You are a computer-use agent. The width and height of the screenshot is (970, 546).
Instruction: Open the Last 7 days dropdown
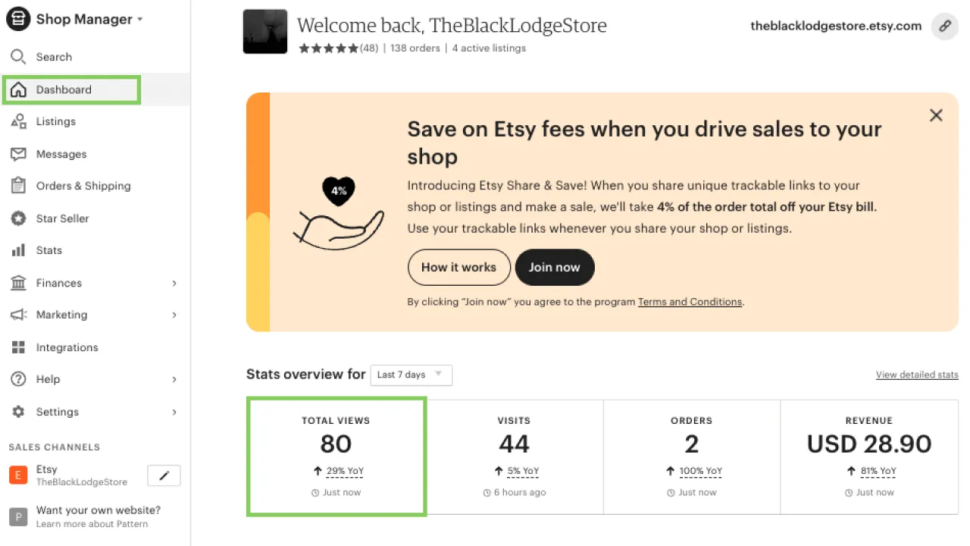411,375
